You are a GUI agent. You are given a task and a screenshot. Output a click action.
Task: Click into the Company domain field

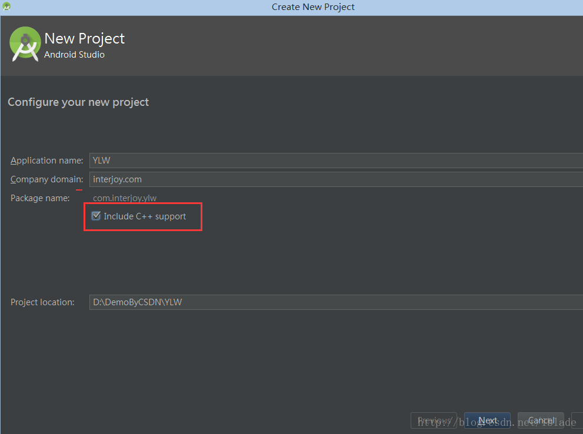click(x=335, y=179)
